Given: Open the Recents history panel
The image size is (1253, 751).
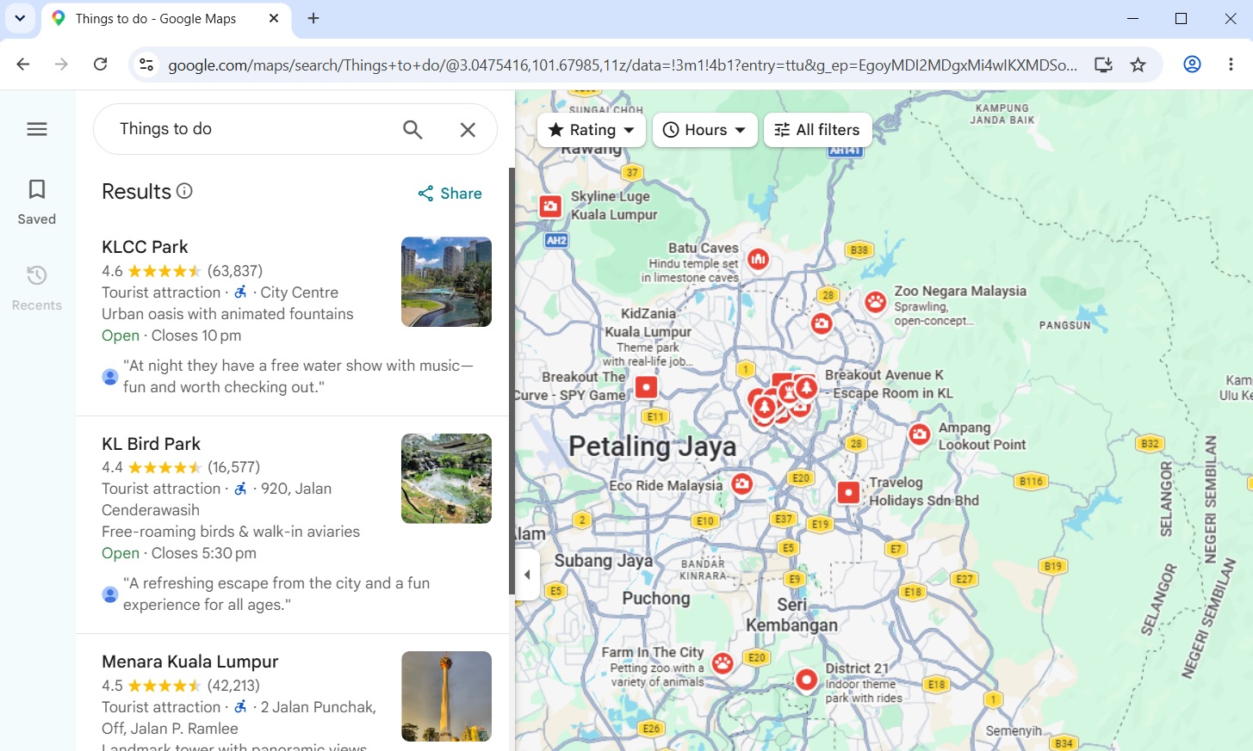Looking at the screenshot, I should tap(37, 288).
